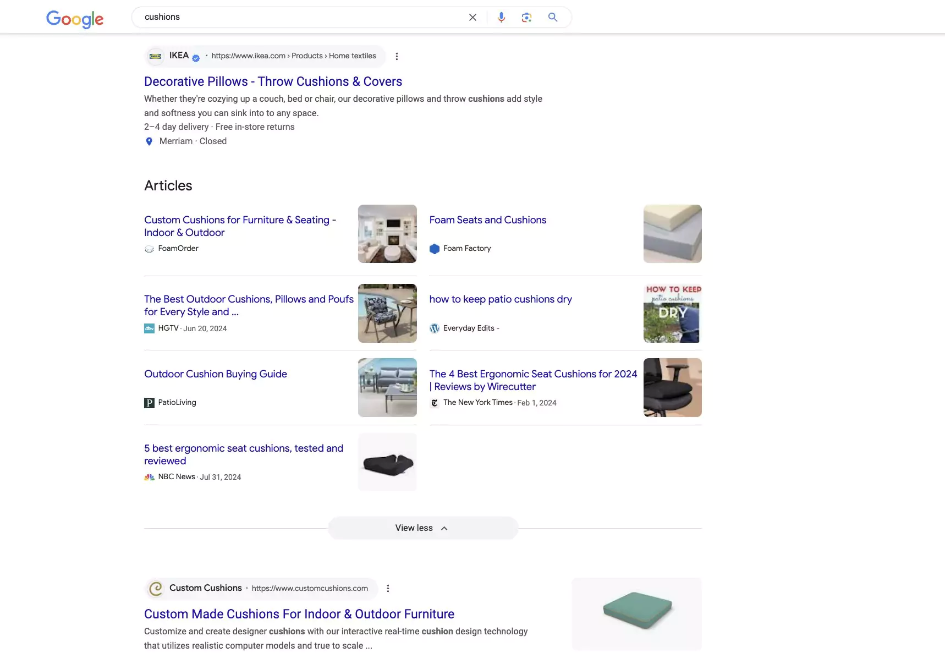
Task: Collapse articles with View less
Action: pyautogui.click(x=422, y=528)
